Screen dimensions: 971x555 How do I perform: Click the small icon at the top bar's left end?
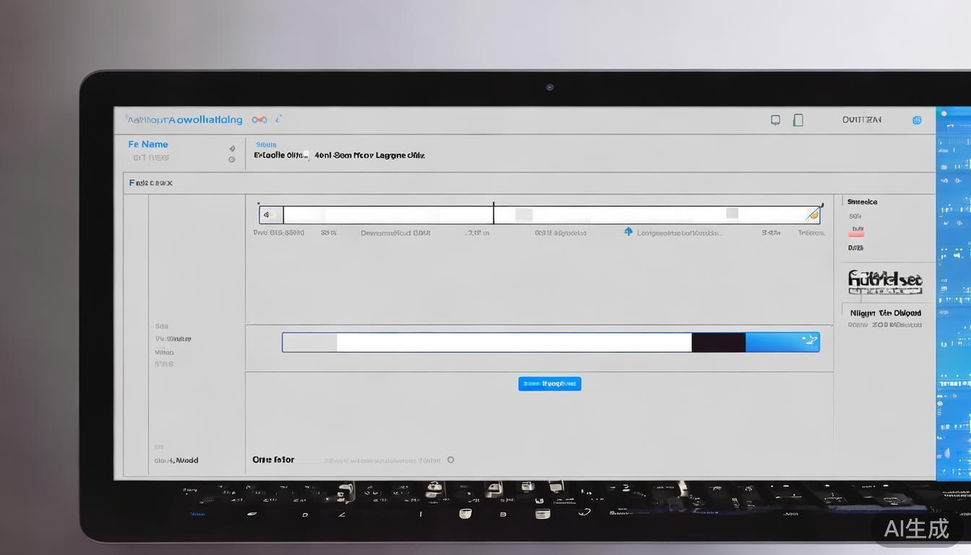tap(269, 215)
